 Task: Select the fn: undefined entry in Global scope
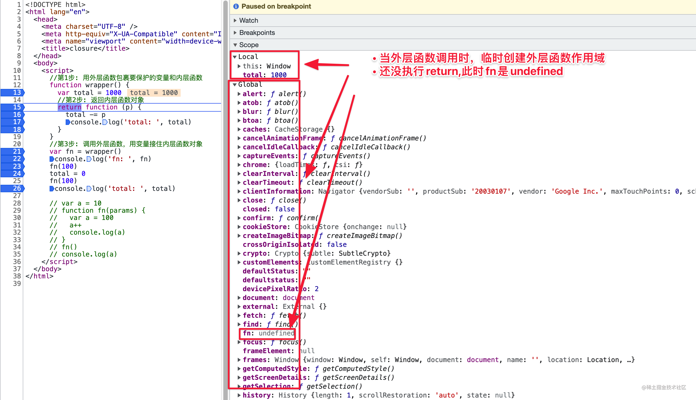click(x=267, y=333)
